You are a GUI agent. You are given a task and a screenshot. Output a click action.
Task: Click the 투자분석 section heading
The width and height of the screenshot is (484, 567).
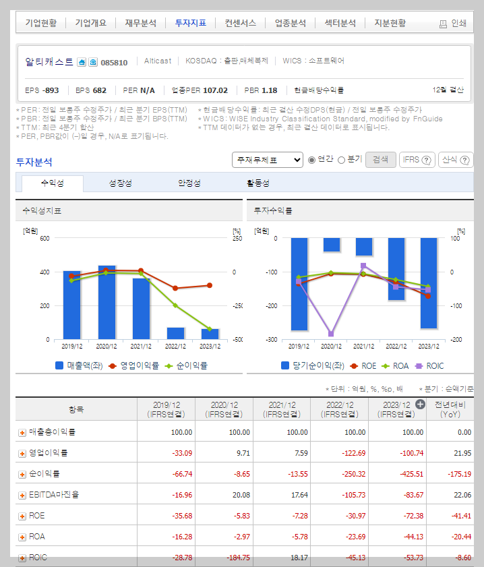(34, 162)
